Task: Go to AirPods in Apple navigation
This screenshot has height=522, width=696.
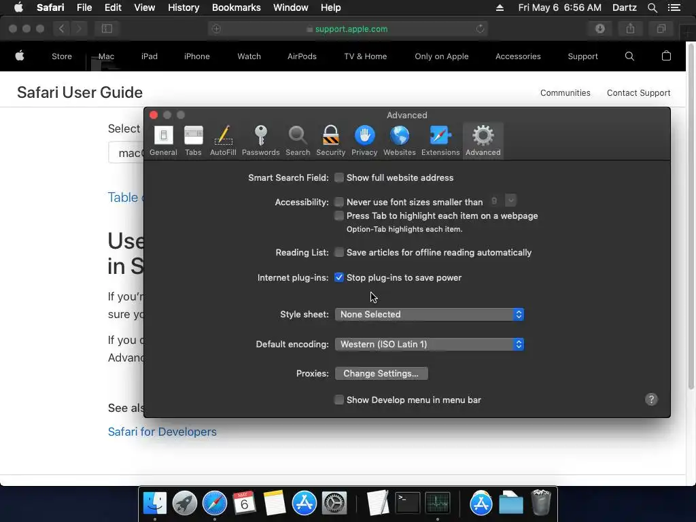Action: (302, 56)
